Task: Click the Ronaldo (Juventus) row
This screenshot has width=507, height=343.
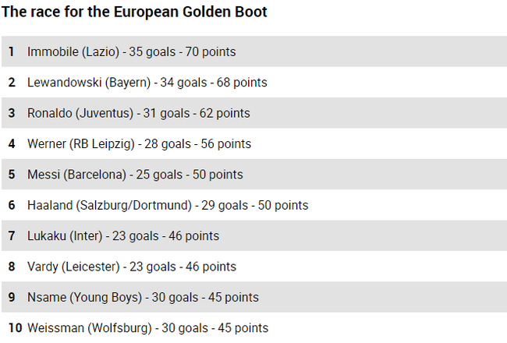Action: coord(254,113)
